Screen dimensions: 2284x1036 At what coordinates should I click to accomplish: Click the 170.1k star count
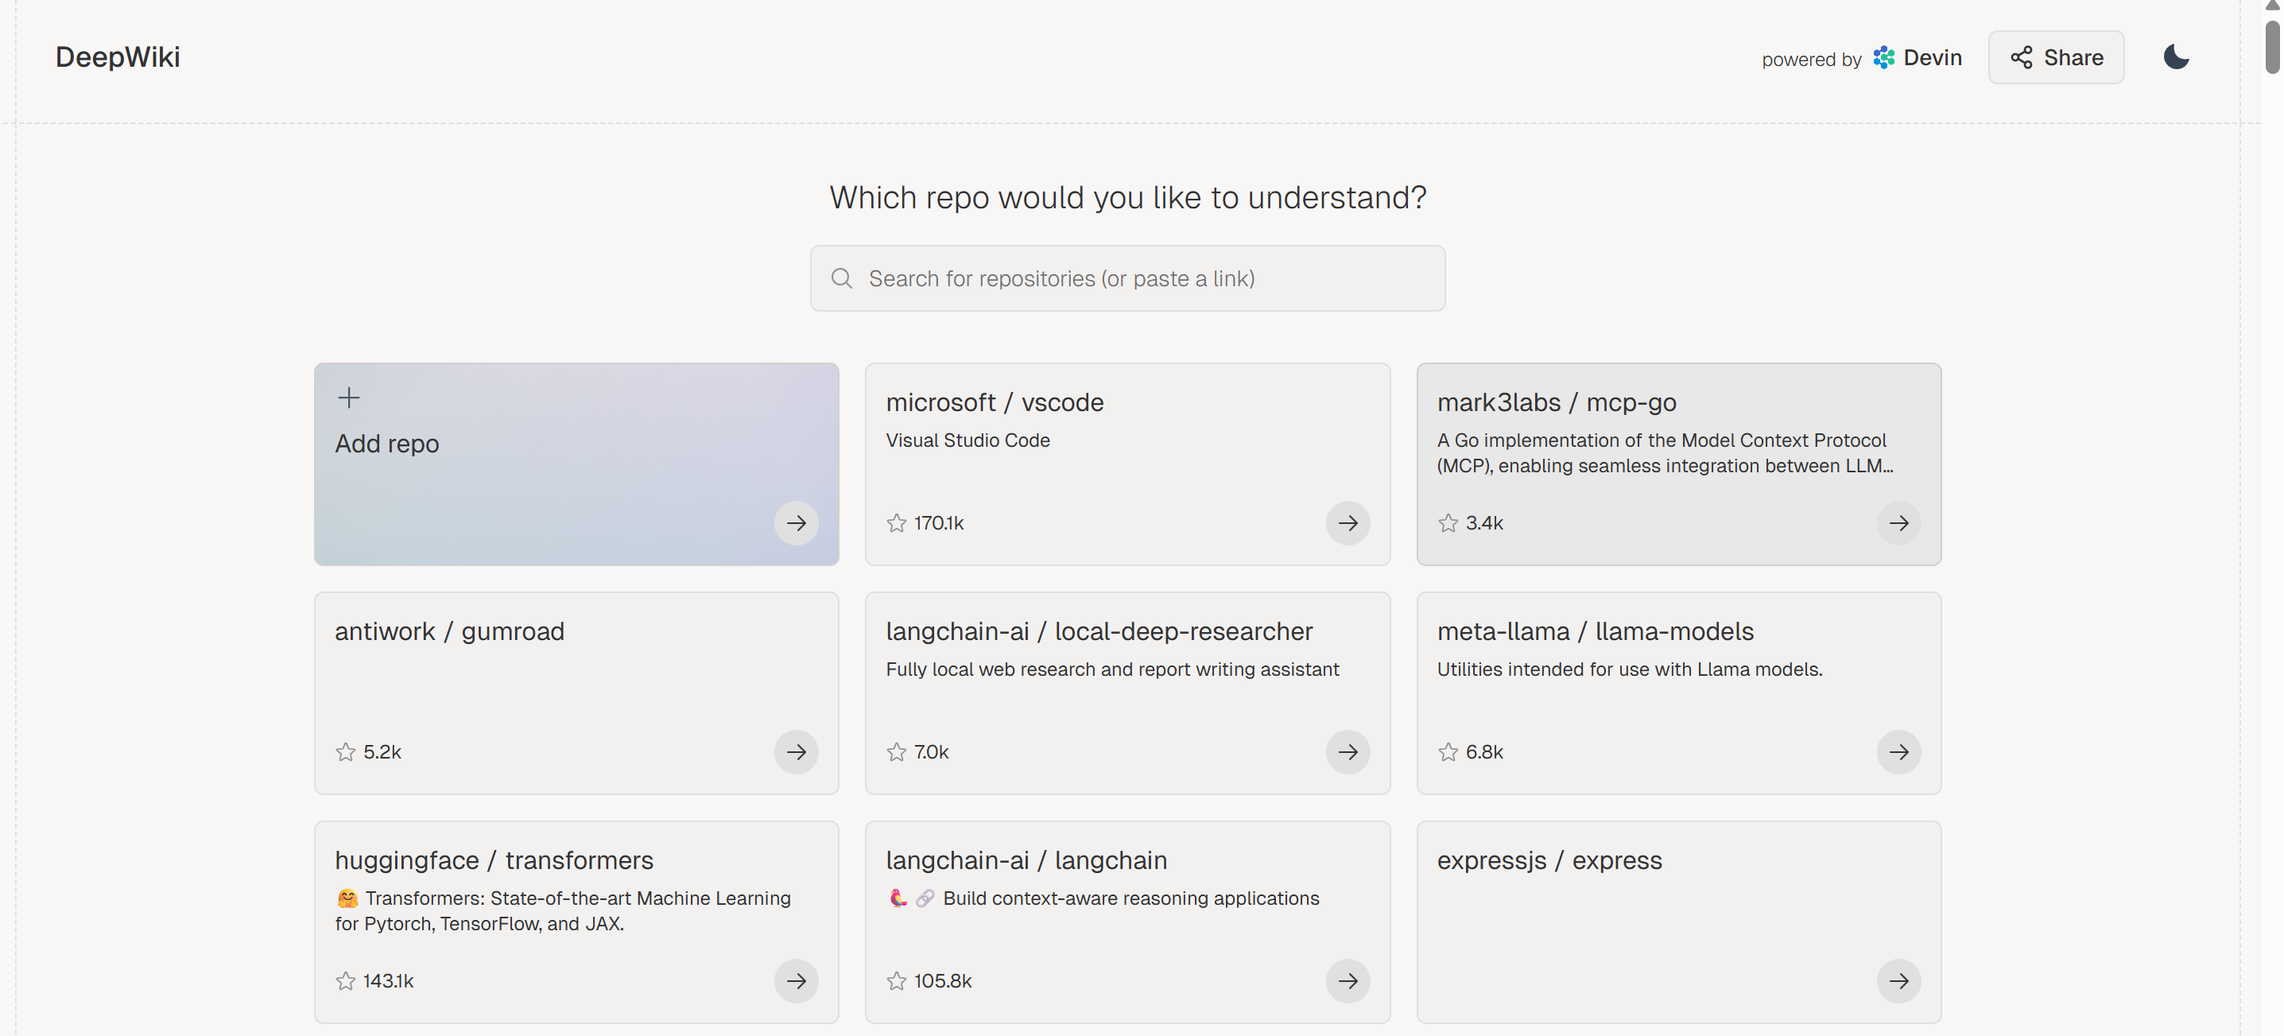pyautogui.click(x=938, y=522)
